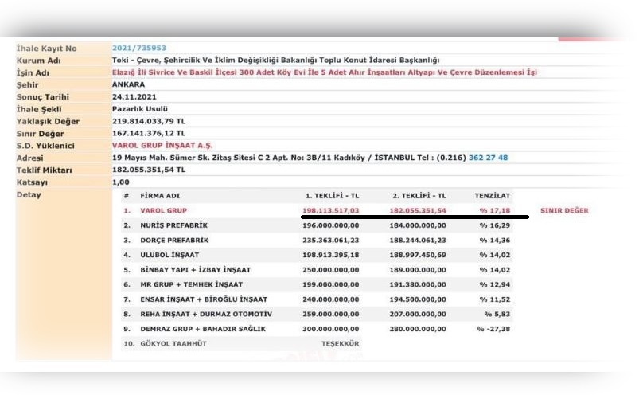Open the Elazığ İli Sivrice tender title link
This screenshot has height=395, width=639.
coord(325,72)
